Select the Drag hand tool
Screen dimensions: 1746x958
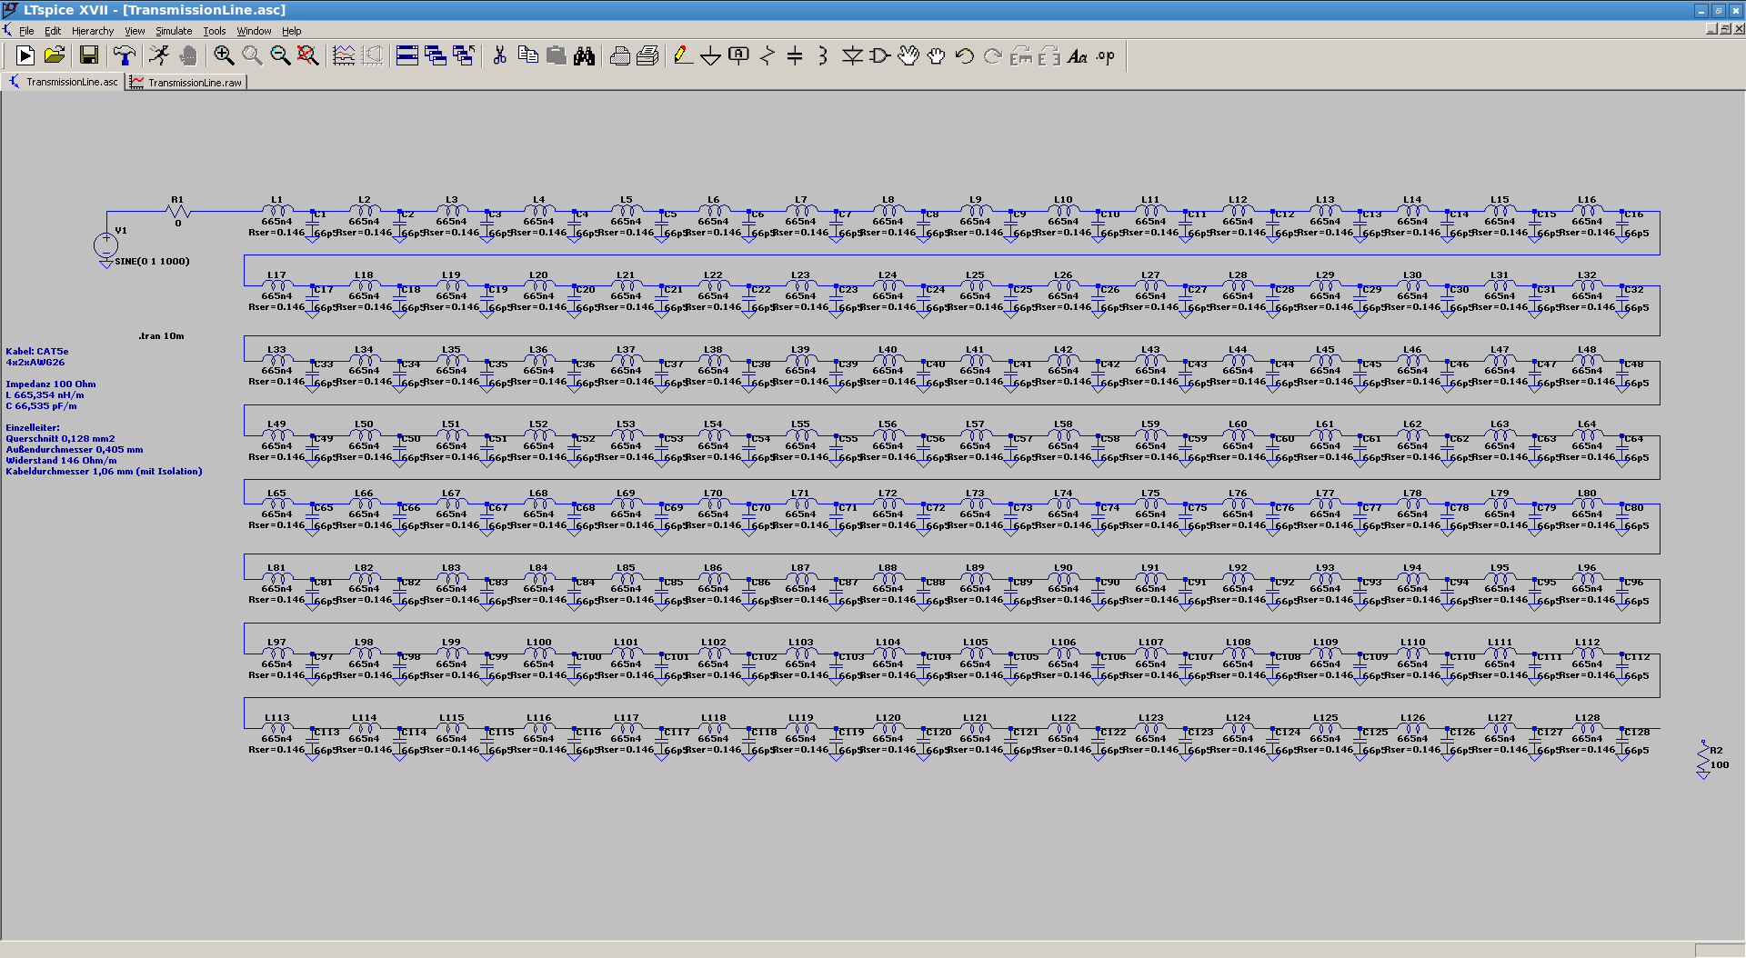[937, 56]
